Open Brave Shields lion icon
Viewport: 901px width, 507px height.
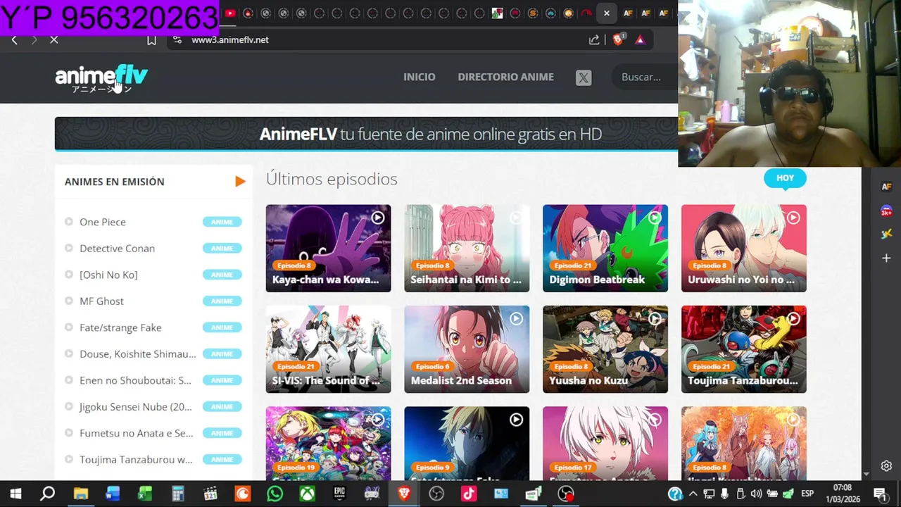(x=618, y=40)
